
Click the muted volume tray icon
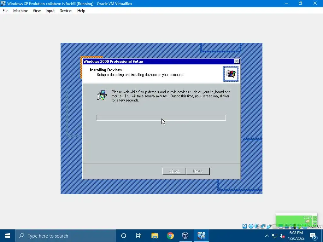tap(282, 236)
